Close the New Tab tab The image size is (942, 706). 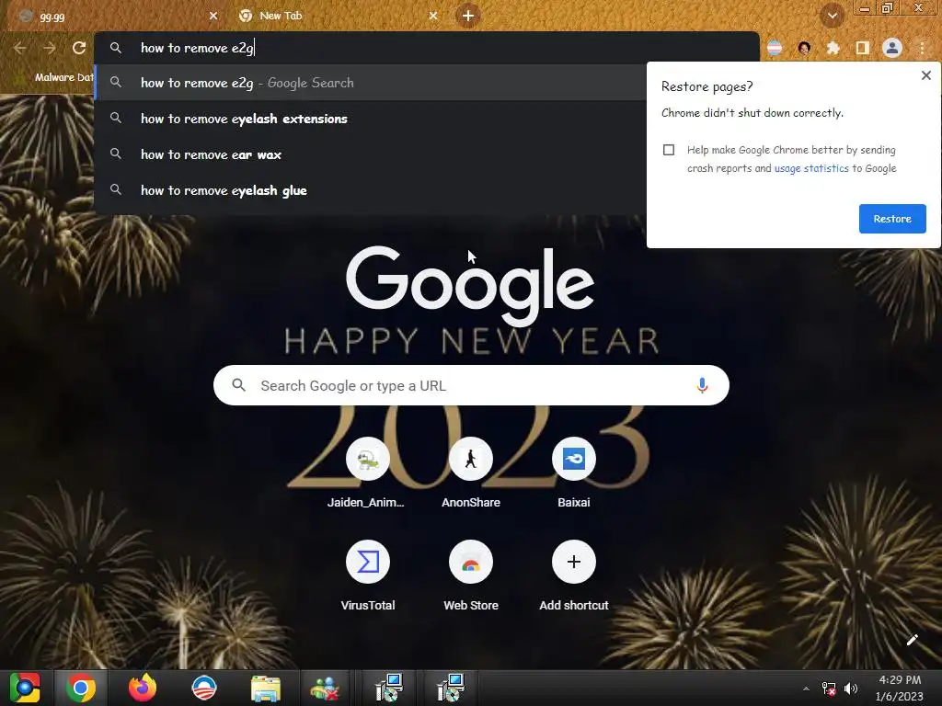point(433,16)
